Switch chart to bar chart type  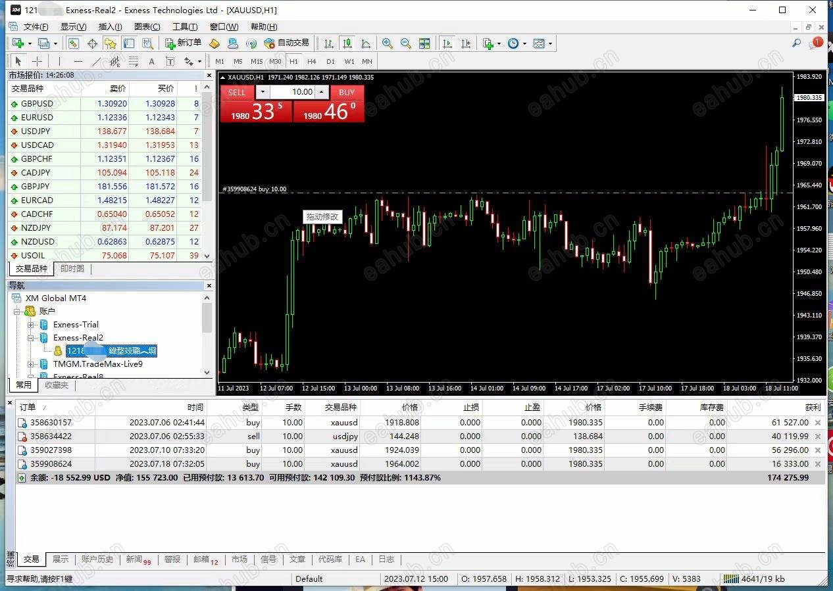pyautogui.click(x=329, y=43)
